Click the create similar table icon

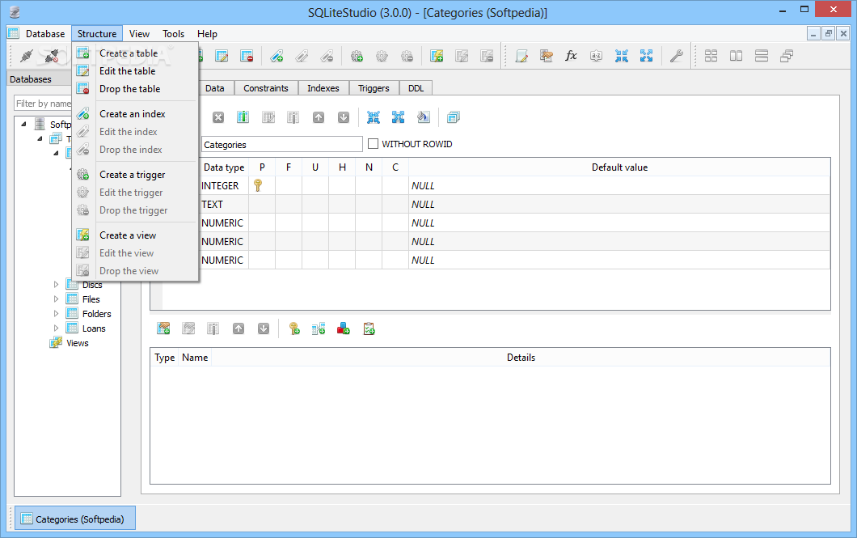pos(453,117)
